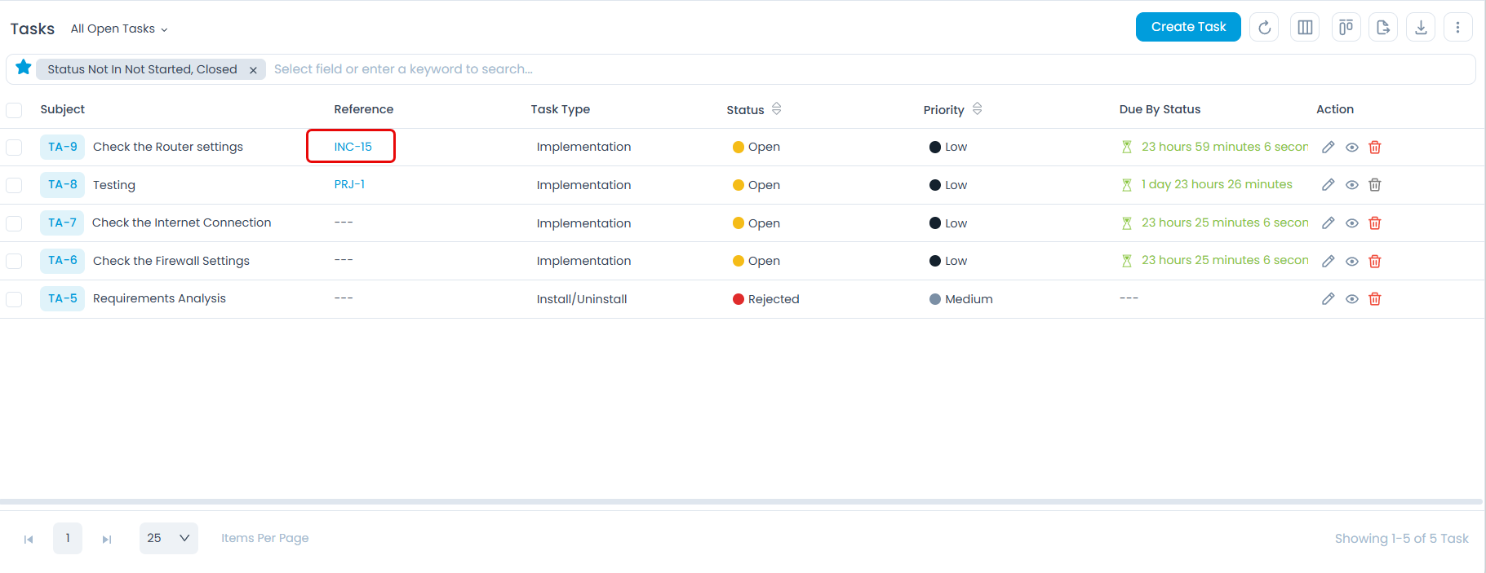Open the three-dot more options menu
The height and width of the screenshot is (573, 1486).
click(x=1457, y=27)
